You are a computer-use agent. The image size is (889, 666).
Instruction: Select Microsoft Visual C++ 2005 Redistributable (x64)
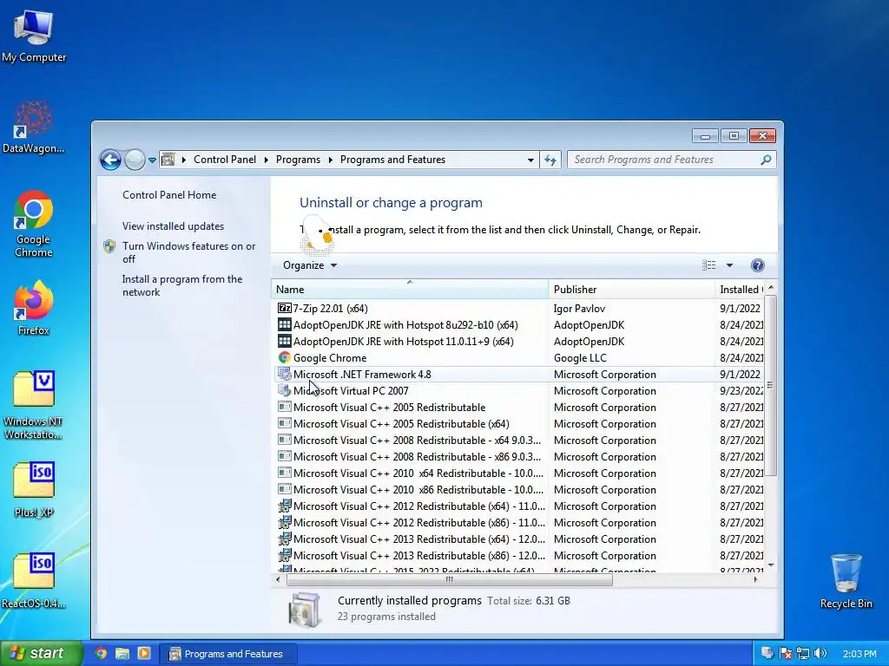pos(518,423)
